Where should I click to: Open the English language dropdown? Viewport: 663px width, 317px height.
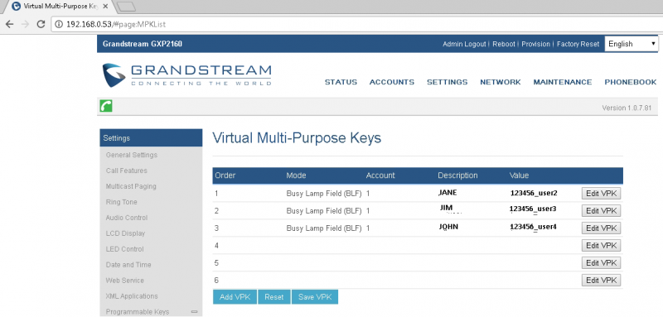click(x=632, y=44)
